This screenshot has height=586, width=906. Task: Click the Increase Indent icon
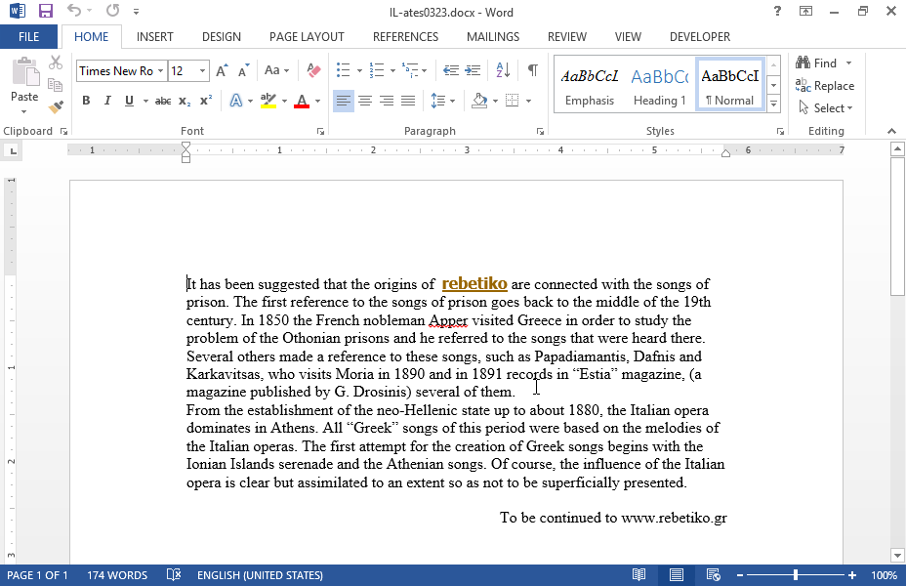coord(474,70)
